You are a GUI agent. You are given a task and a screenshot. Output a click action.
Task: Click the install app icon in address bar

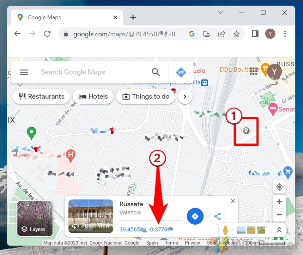[207, 34]
